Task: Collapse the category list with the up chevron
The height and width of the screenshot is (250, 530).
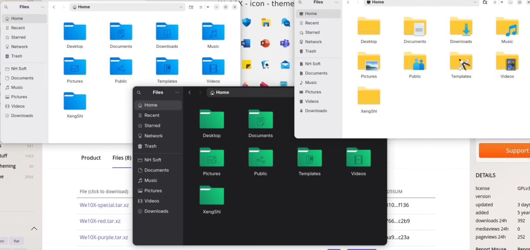Action: tap(34, 228)
